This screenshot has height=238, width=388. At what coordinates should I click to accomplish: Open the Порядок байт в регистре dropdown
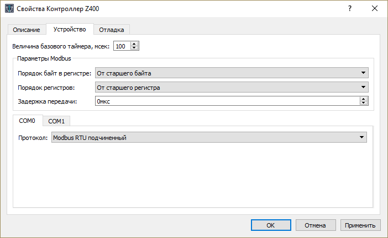pos(232,73)
